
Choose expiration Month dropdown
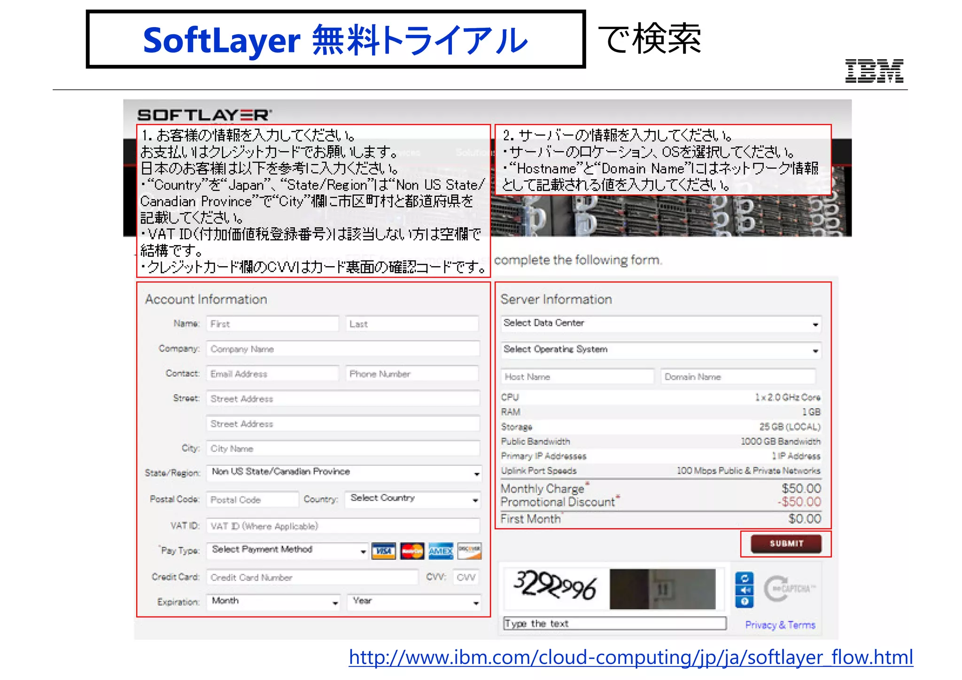point(273,602)
